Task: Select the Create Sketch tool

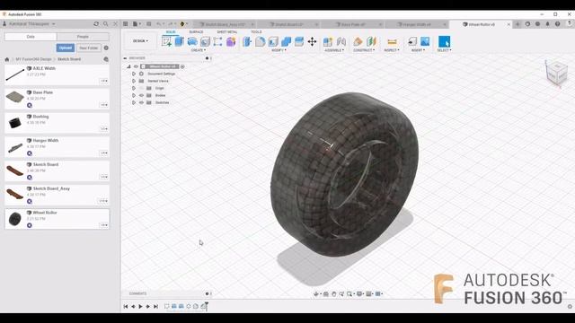Action: tap(166, 41)
